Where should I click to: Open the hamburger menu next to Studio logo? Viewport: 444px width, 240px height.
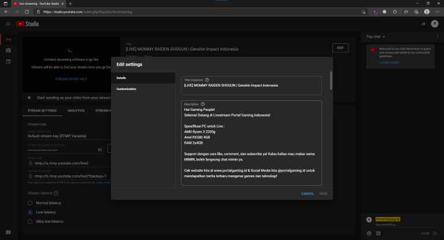8,24
